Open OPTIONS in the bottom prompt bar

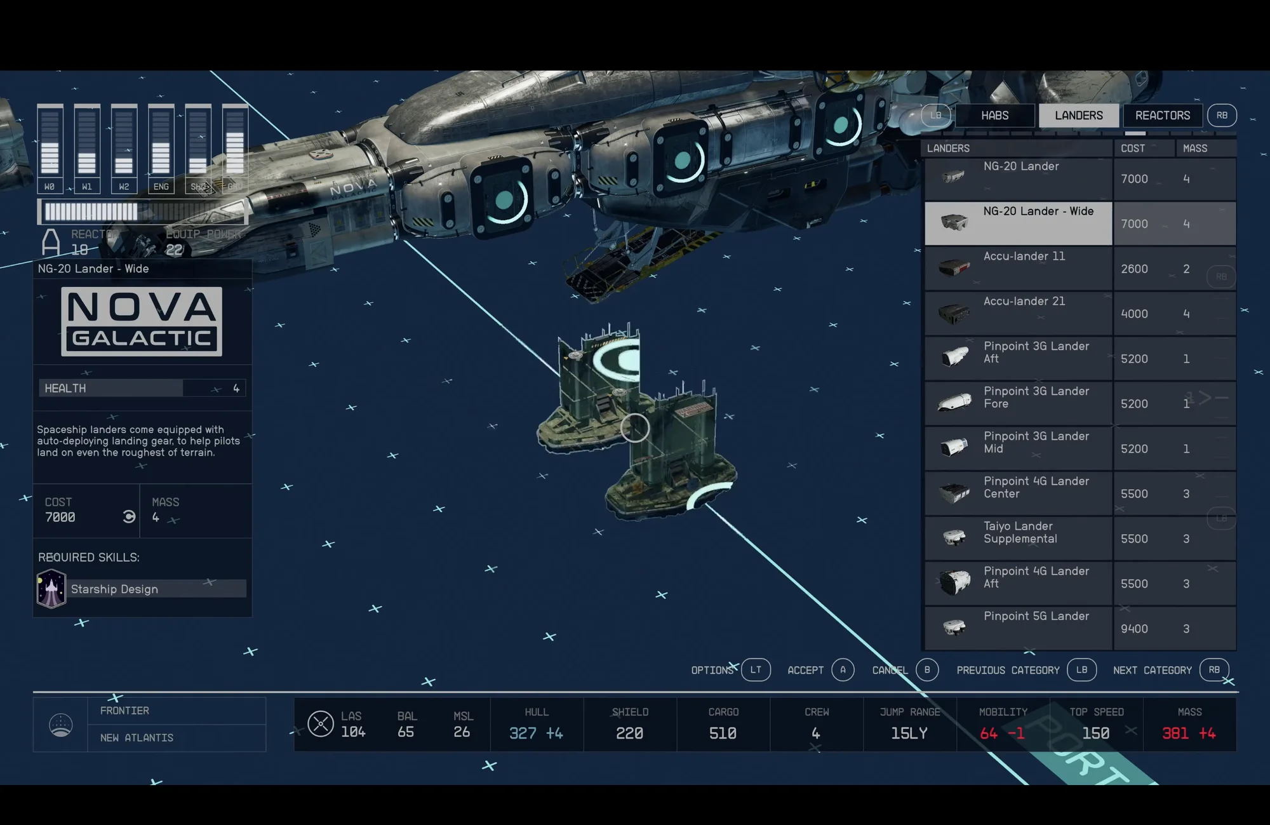point(712,670)
